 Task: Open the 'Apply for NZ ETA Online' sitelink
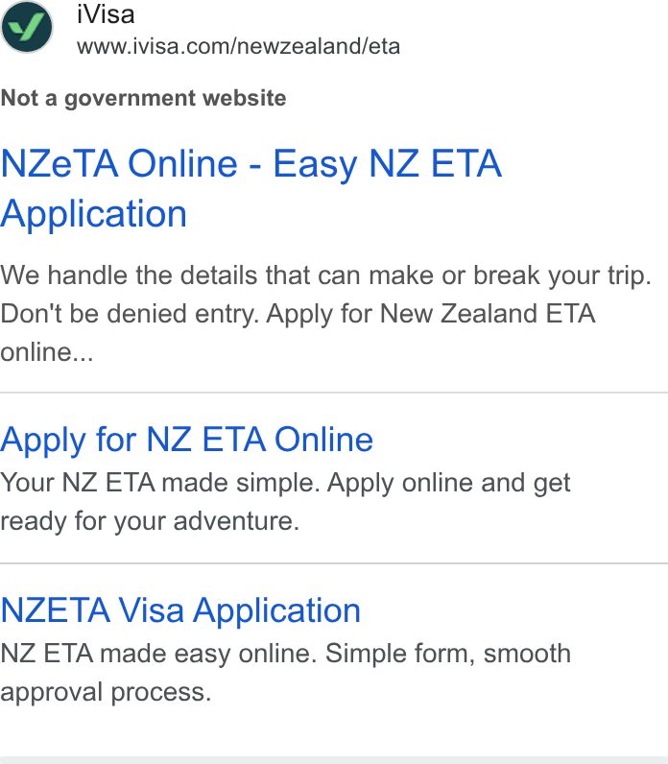coord(186,441)
